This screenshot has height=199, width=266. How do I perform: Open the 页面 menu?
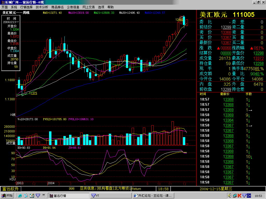5,7
